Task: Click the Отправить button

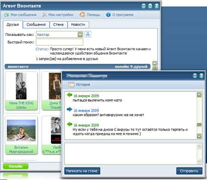Action: [x=189, y=171]
